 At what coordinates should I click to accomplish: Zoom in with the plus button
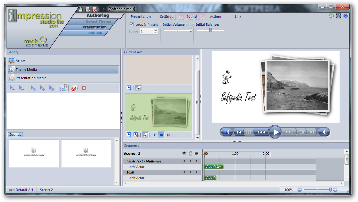pyautogui.click(x=335, y=190)
